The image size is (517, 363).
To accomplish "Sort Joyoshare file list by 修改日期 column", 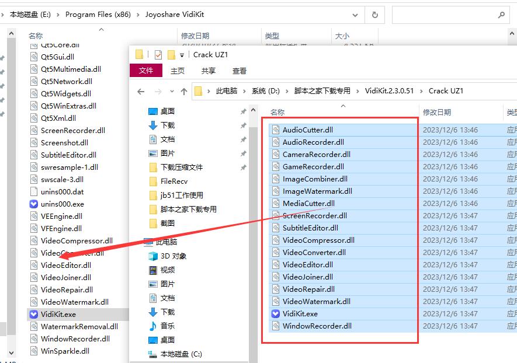I will (x=219, y=36).
